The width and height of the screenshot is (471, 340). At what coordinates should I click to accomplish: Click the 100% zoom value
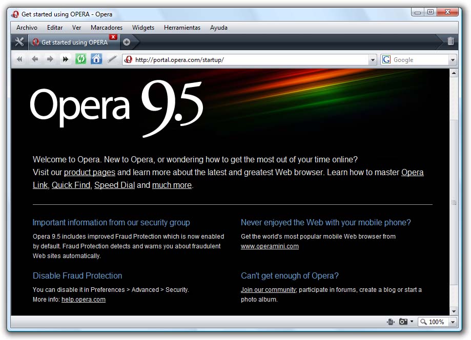point(436,322)
